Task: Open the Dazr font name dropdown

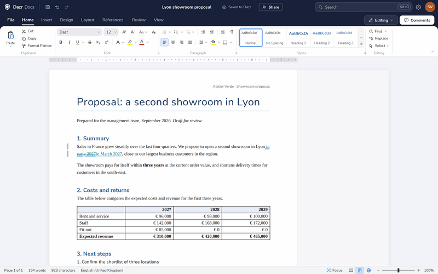Action: point(79,32)
